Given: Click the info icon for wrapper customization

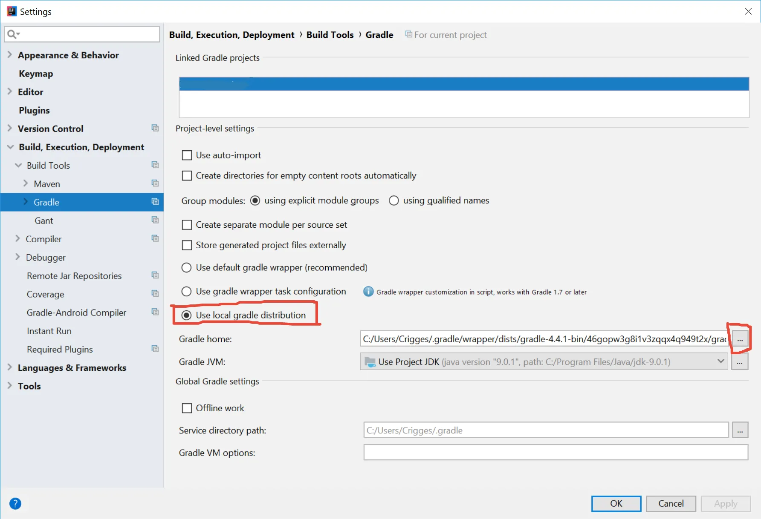Looking at the screenshot, I should click(x=368, y=292).
